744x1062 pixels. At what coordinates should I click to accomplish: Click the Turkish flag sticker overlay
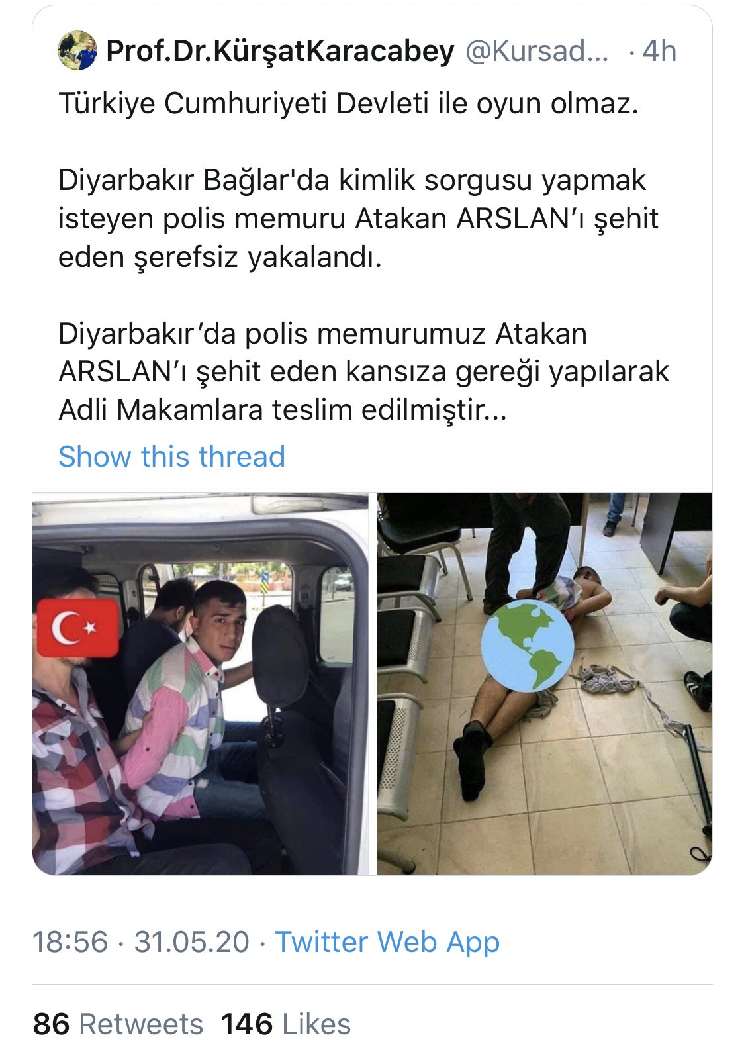78,628
